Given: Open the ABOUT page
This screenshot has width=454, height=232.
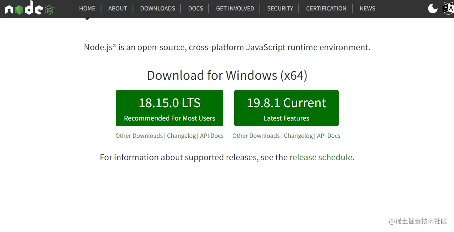Looking at the screenshot, I should [x=117, y=8].
